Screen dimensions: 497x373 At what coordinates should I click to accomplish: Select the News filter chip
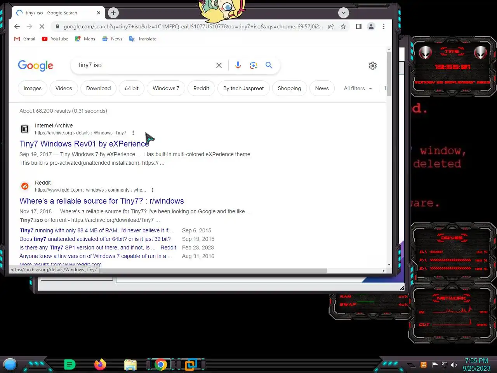coord(322,89)
